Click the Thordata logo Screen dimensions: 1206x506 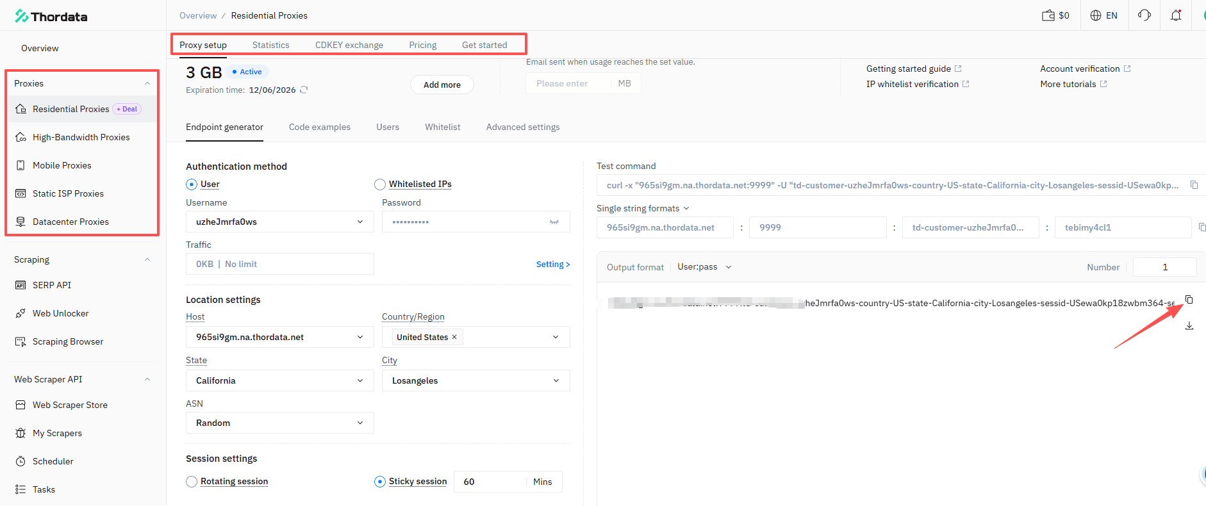[x=51, y=16]
